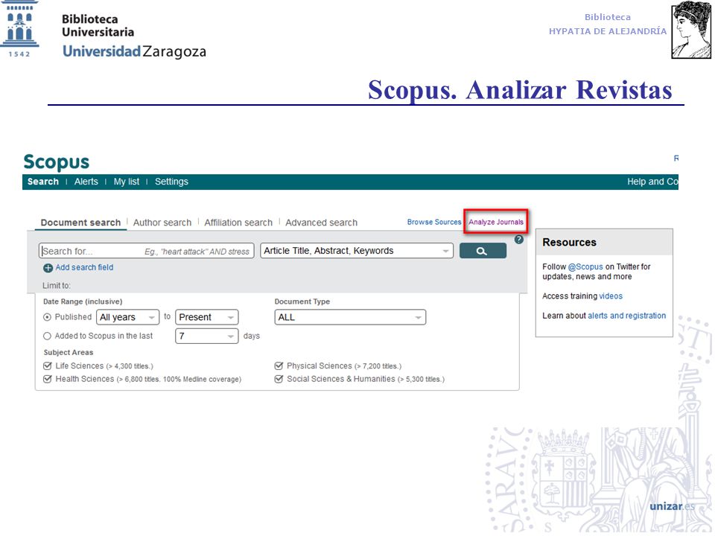This screenshot has height=536, width=715.
Task: Click the Scopus logo
Action: click(57, 162)
